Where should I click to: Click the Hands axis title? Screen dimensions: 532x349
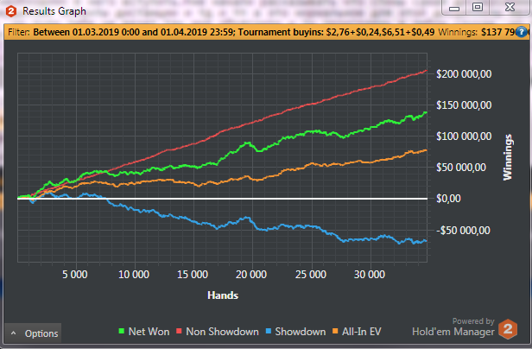pyautogui.click(x=223, y=295)
